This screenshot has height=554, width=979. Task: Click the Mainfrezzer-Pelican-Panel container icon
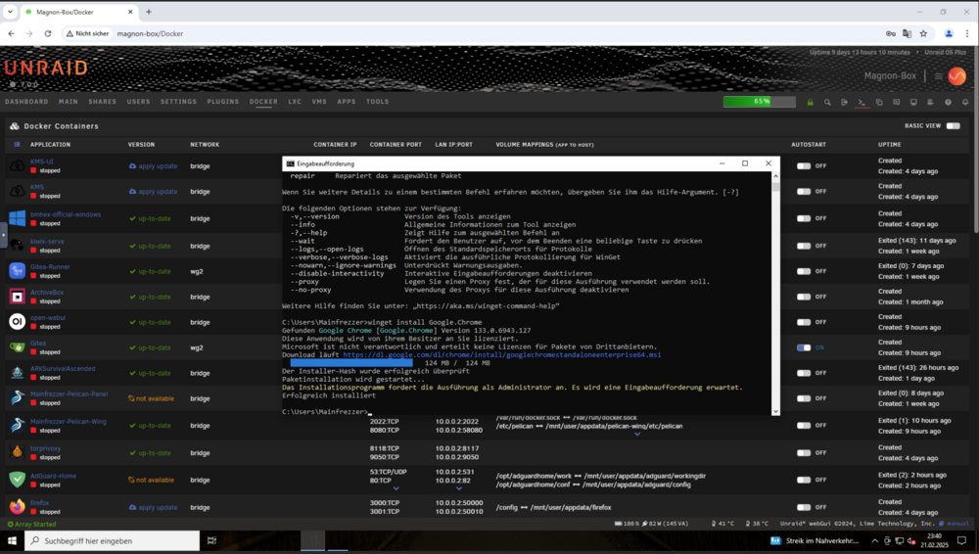coord(17,397)
